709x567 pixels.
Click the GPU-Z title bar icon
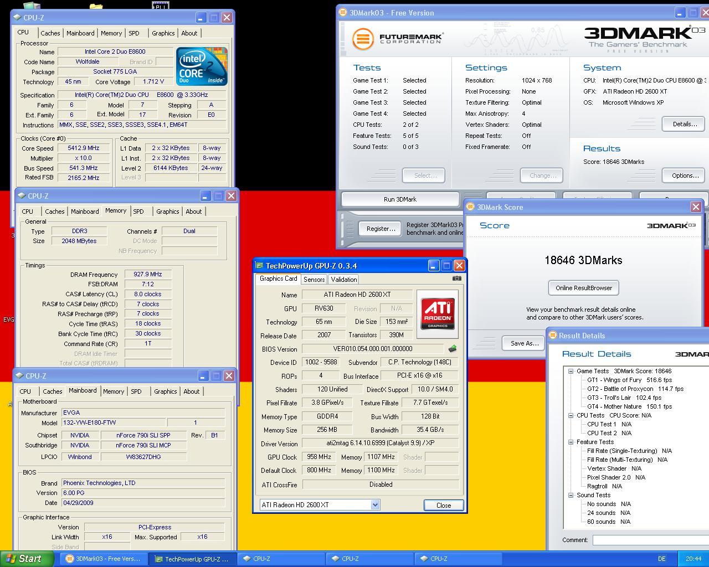point(259,265)
